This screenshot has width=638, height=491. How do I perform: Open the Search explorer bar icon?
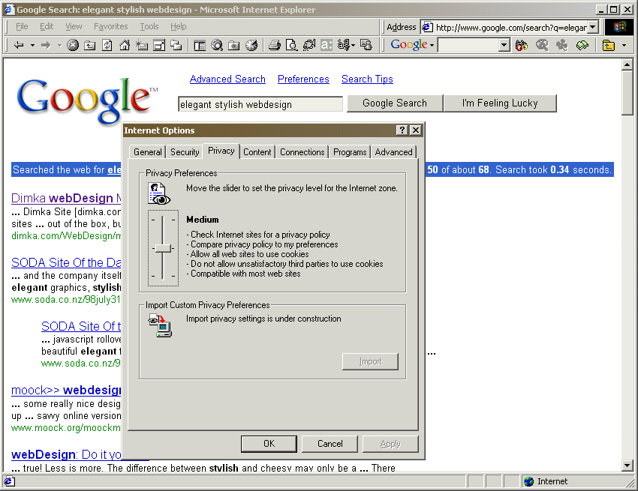pyautogui.click(x=217, y=45)
